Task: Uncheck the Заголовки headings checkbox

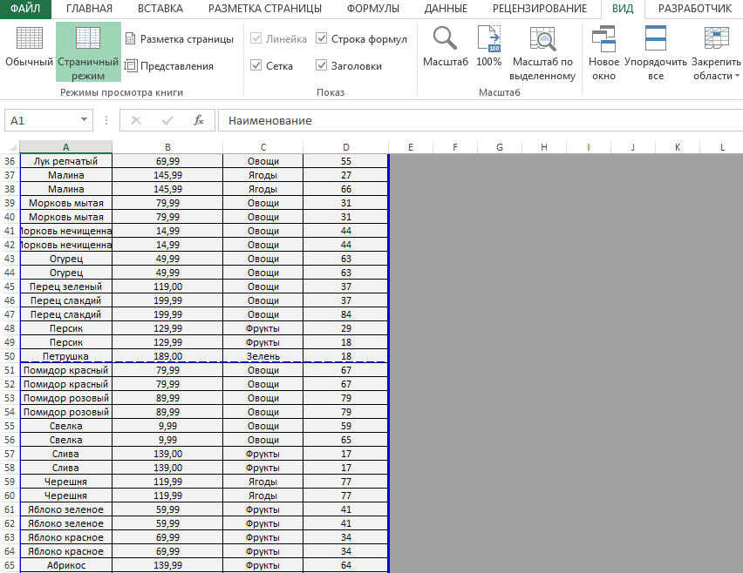Action: [x=322, y=66]
